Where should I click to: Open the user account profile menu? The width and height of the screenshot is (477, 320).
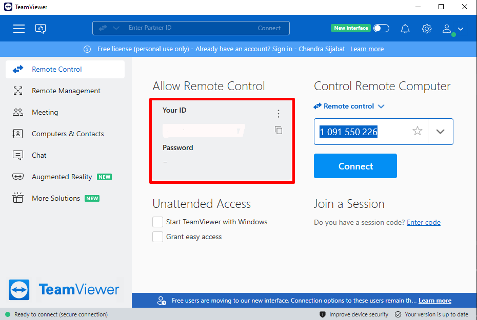pyautogui.click(x=452, y=29)
